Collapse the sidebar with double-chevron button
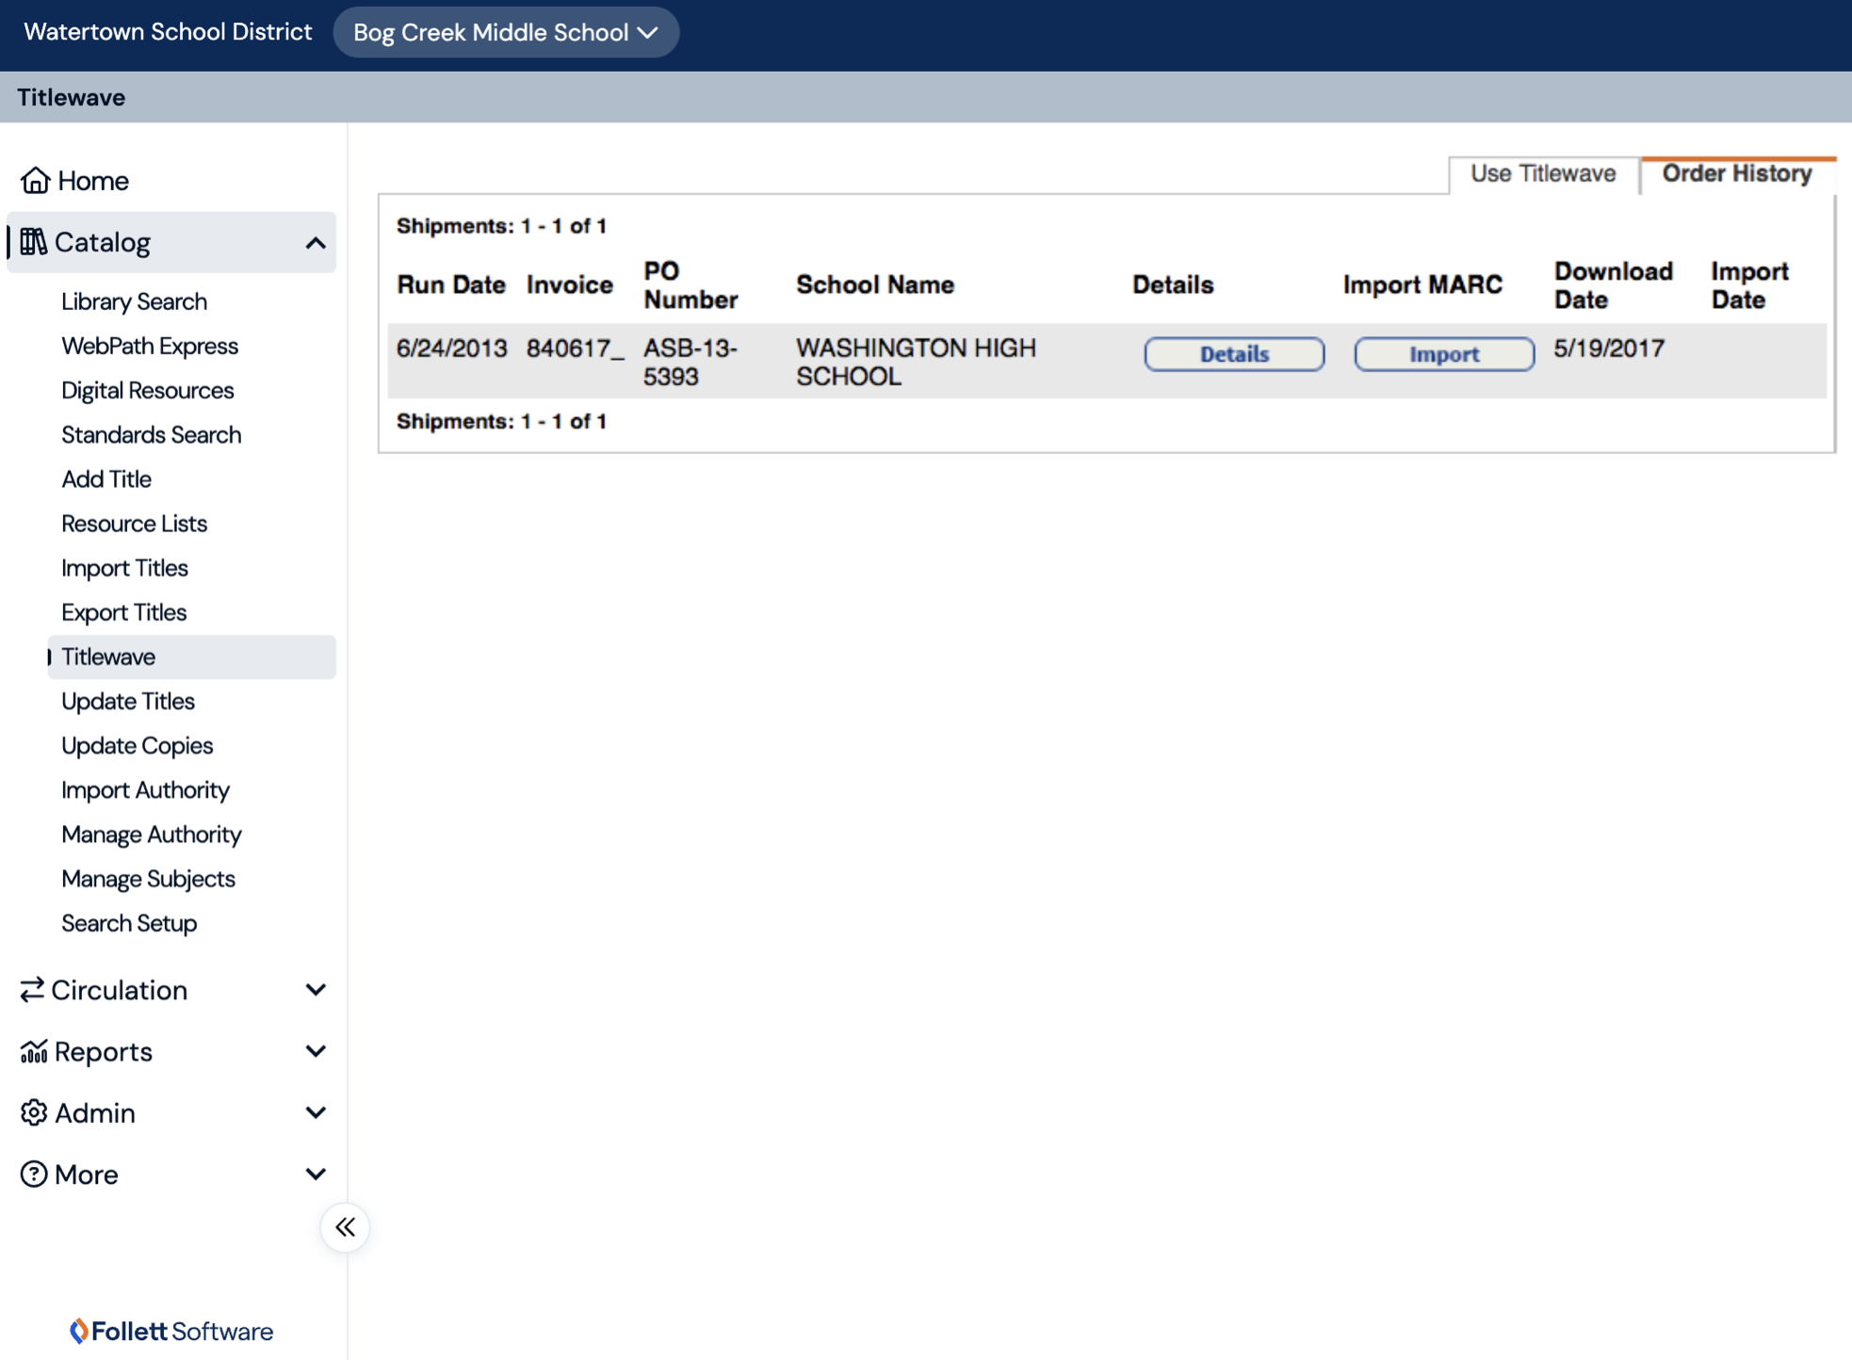This screenshot has width=1852, height=1360. [345, 1227]
